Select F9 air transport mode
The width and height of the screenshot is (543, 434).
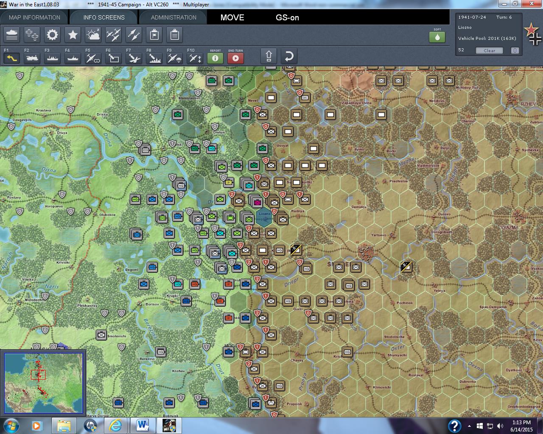(x=175, y=58)
